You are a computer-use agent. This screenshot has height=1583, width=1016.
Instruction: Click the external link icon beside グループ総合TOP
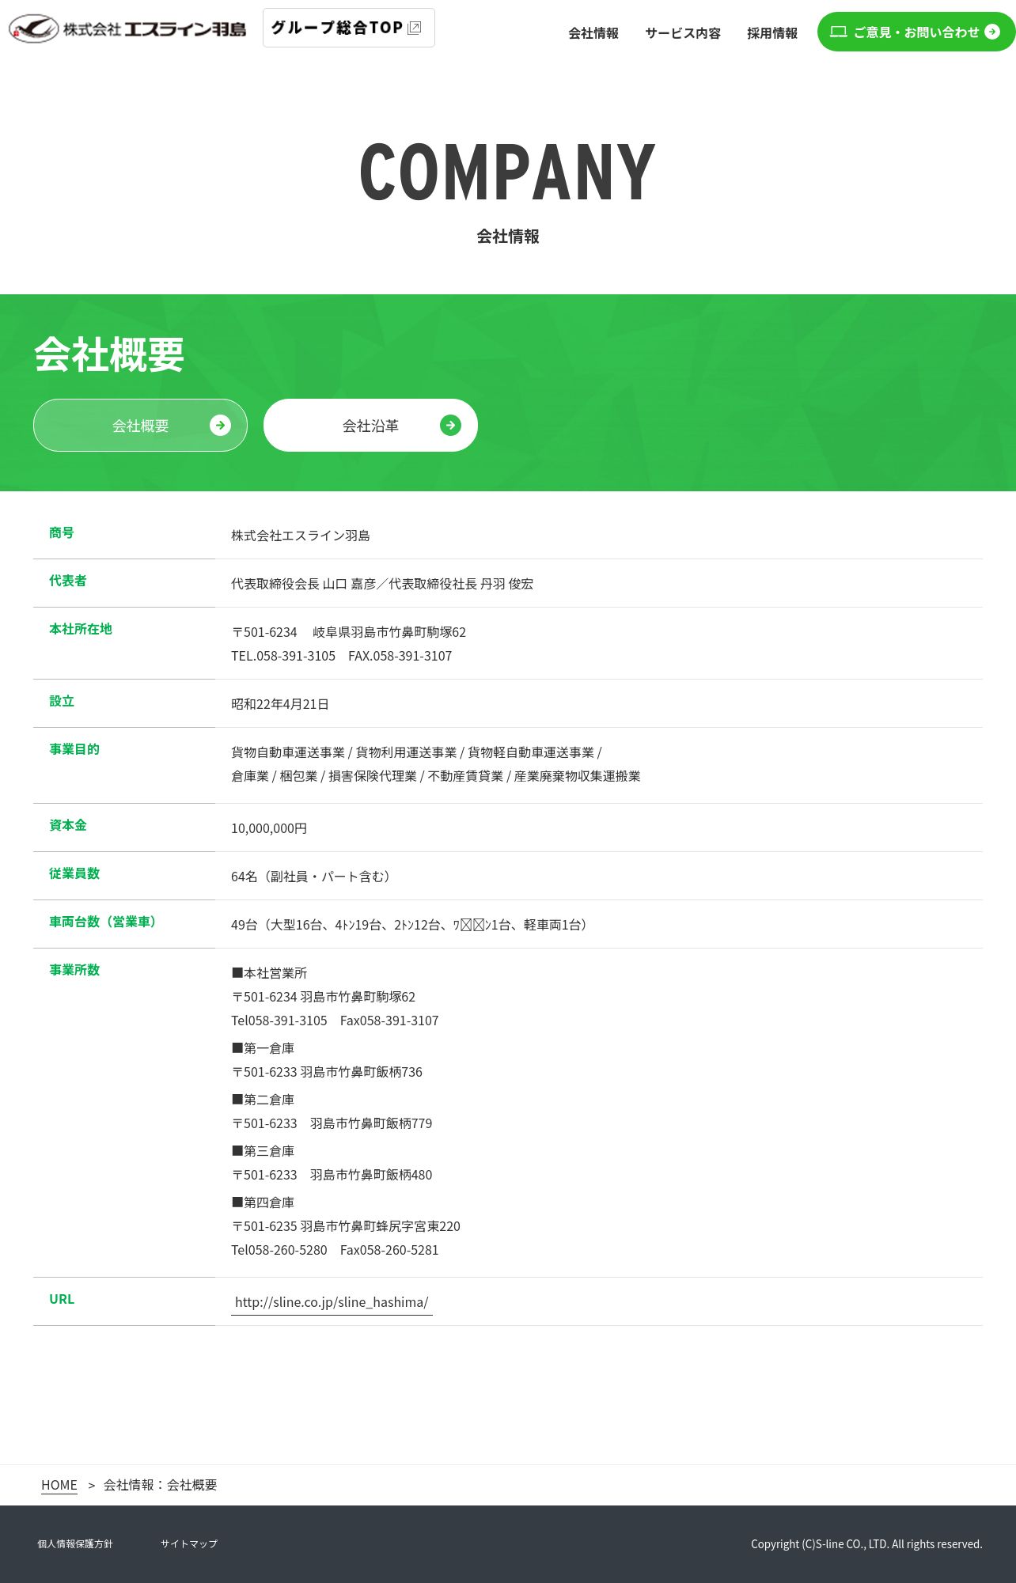click(x=415, y=28)
